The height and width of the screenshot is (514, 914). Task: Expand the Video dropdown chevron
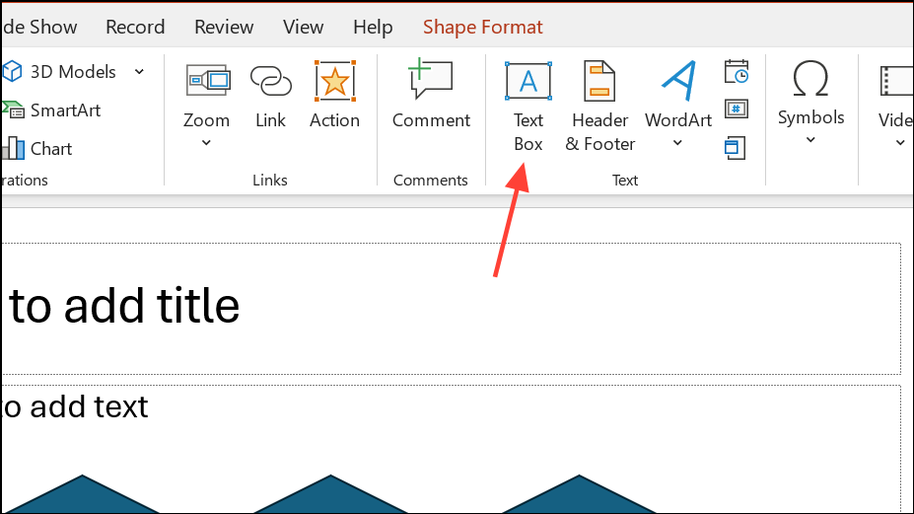(900, 142)
